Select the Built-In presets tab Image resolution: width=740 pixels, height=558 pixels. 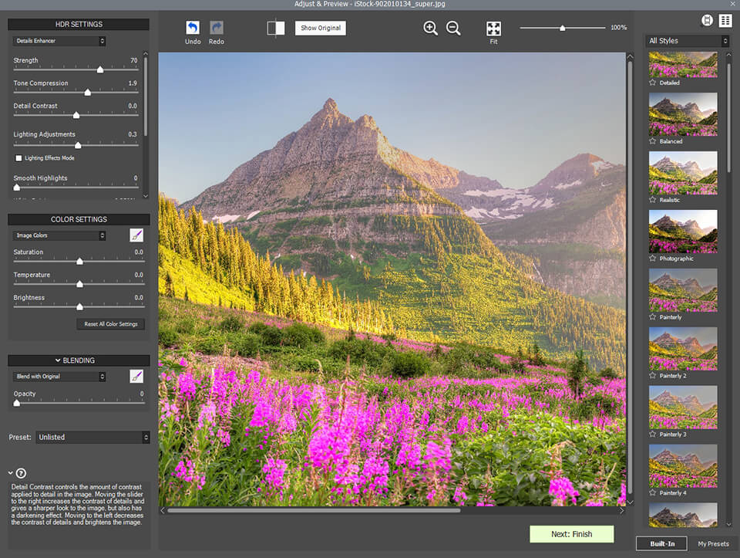click(661, 543)
